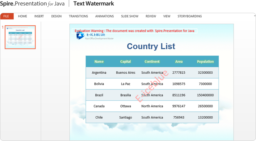
Task: Select the 7300000 population cell
Action: [205, 84]
